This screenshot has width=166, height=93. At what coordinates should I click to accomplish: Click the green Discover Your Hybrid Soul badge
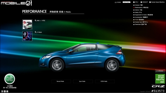tap(10, 79)
